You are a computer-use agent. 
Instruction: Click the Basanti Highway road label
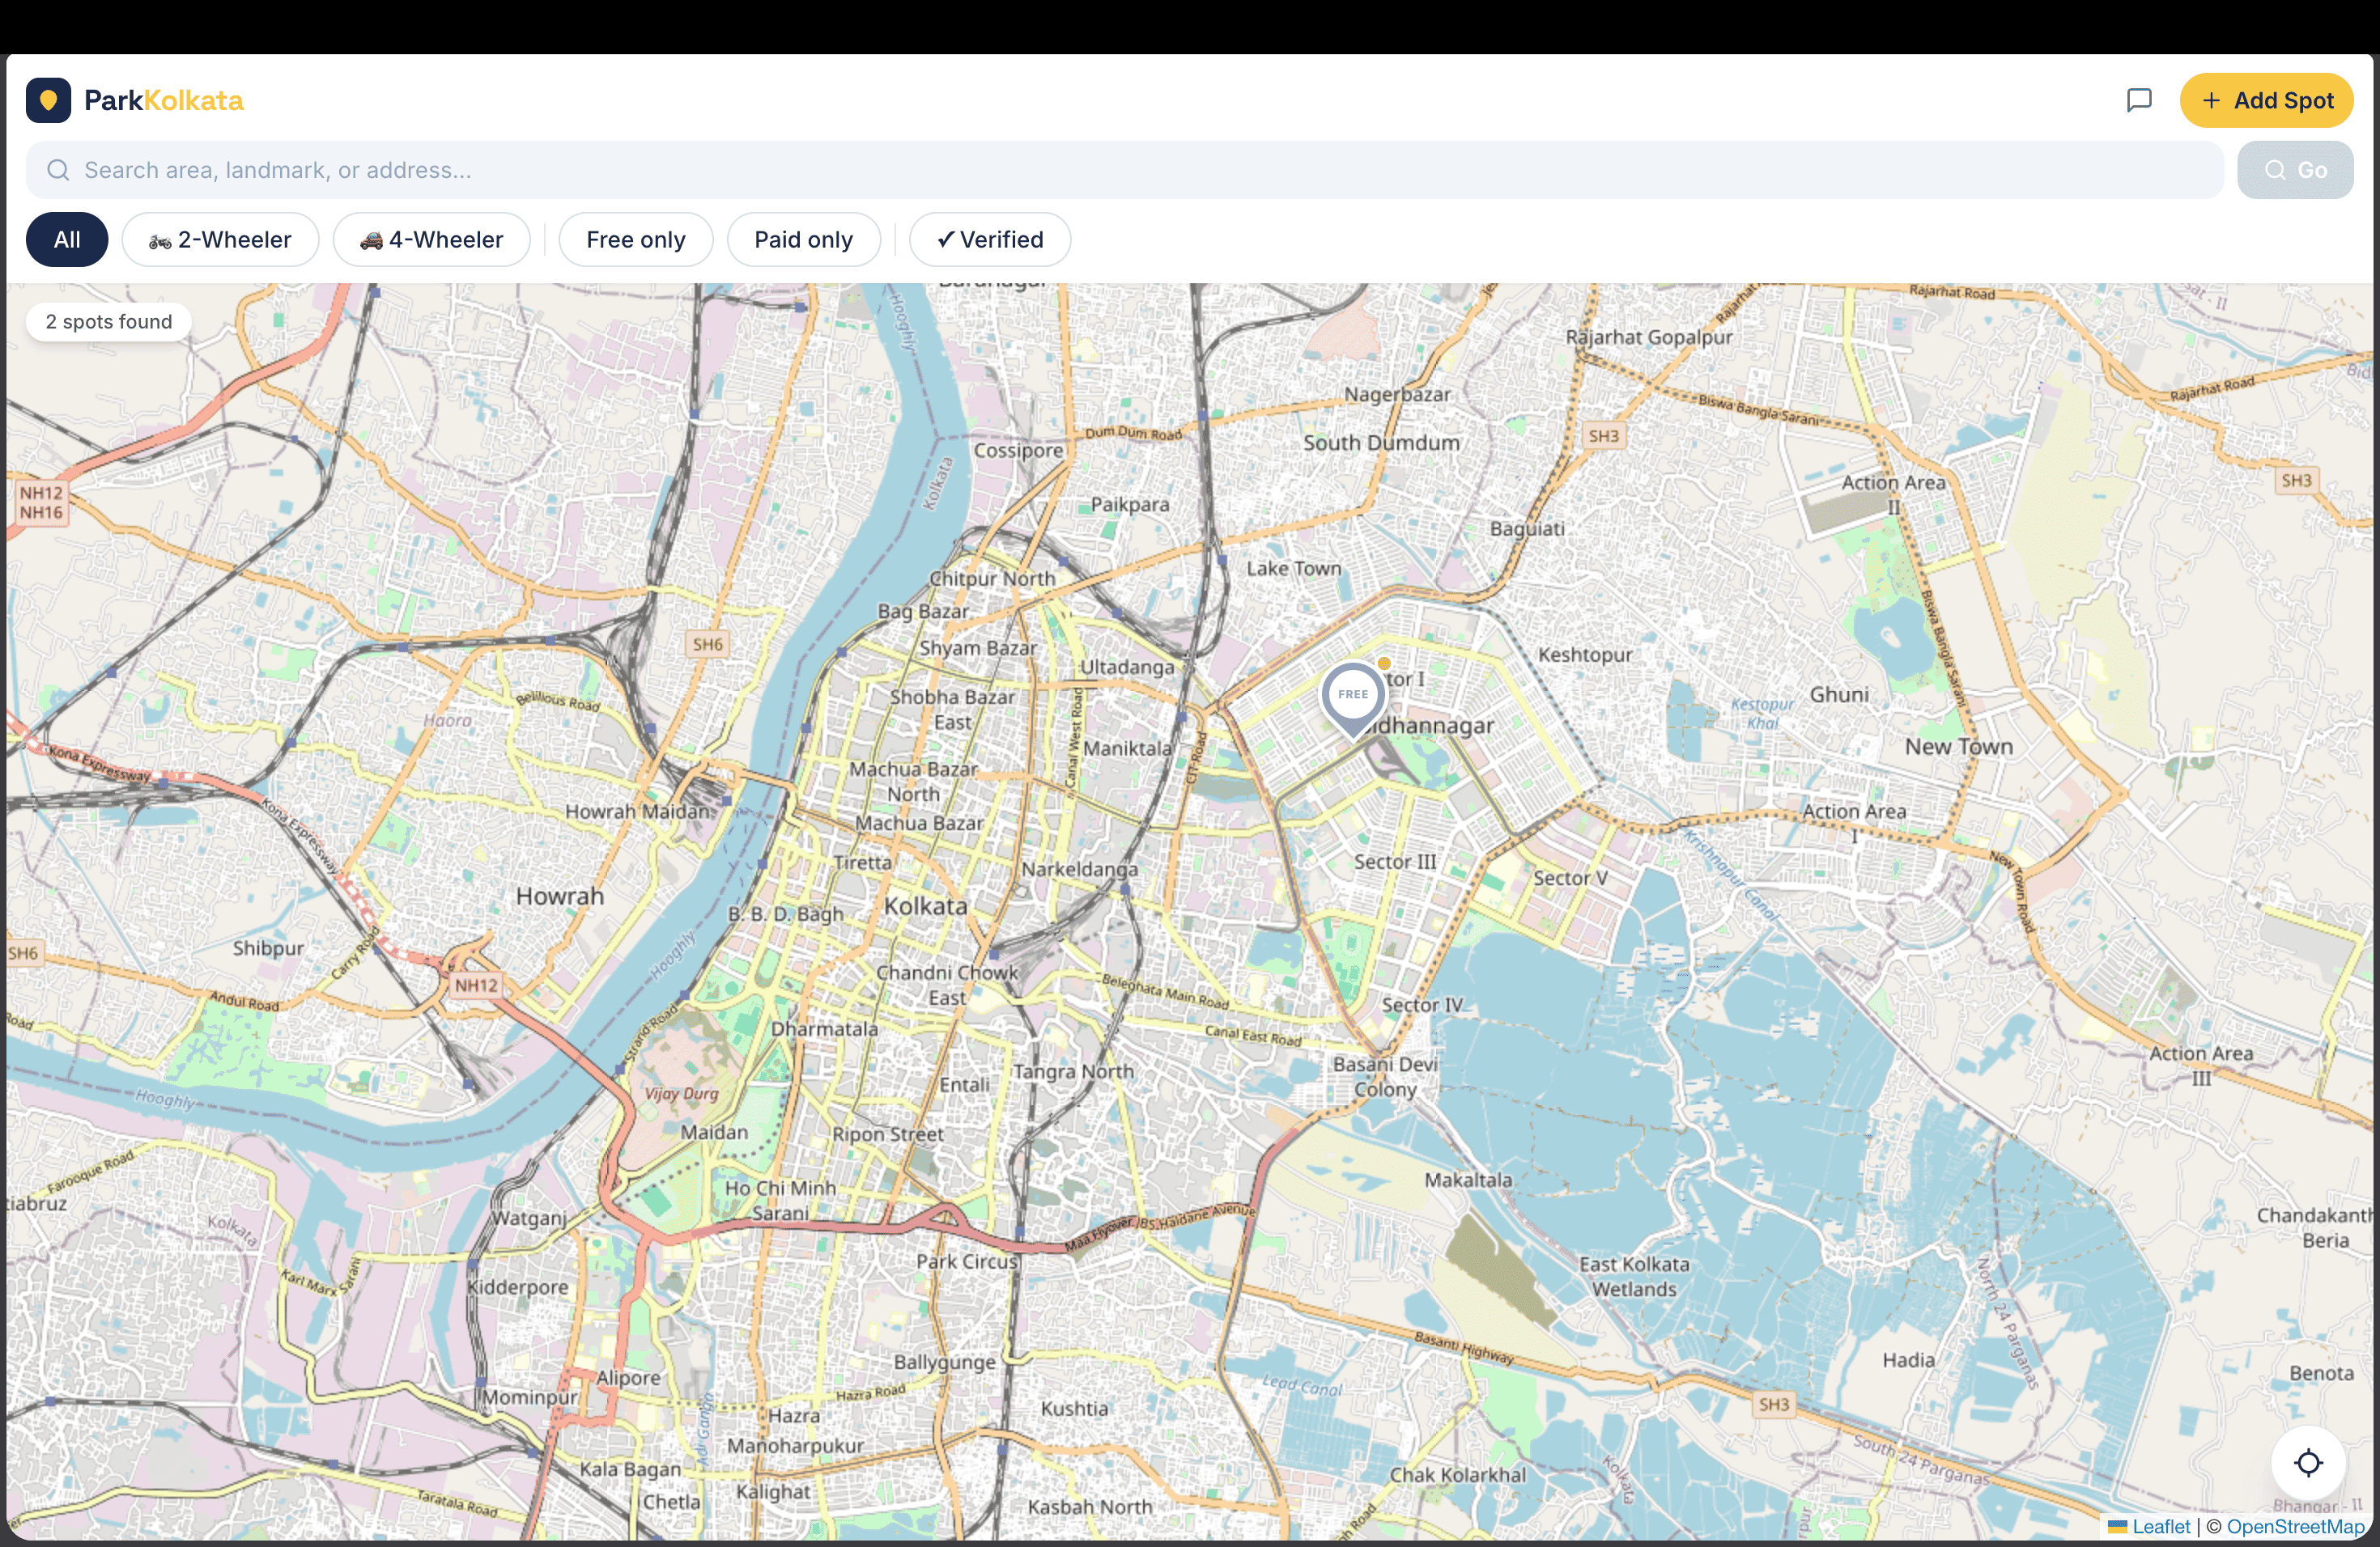point(1463,1347)
